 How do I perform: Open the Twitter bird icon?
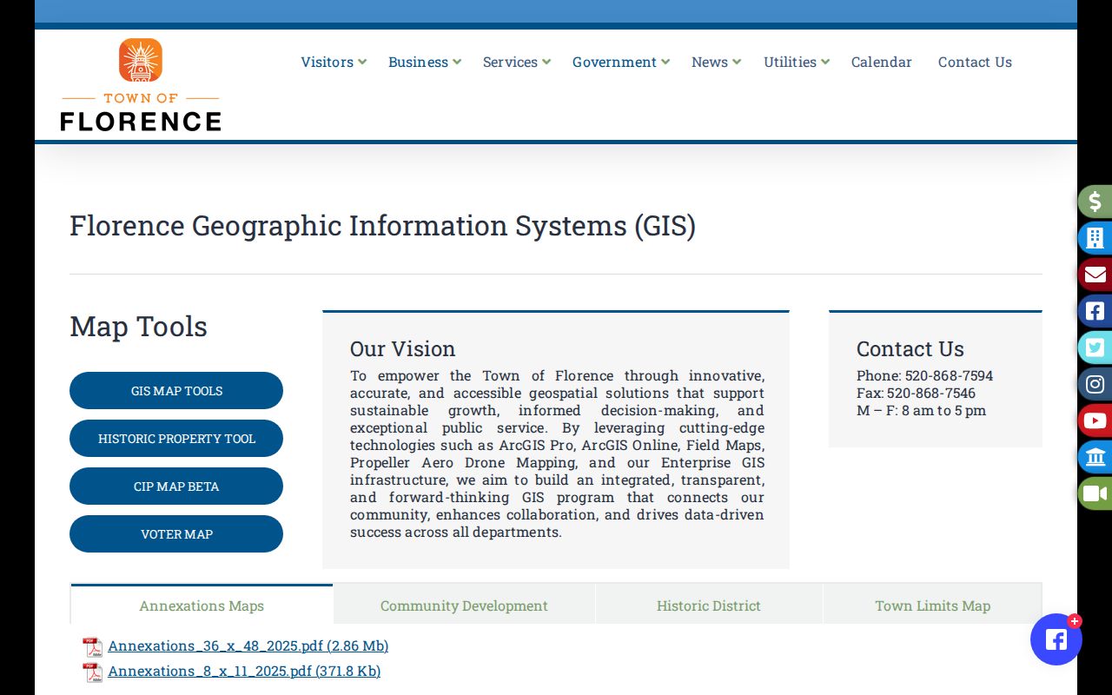1095,347
